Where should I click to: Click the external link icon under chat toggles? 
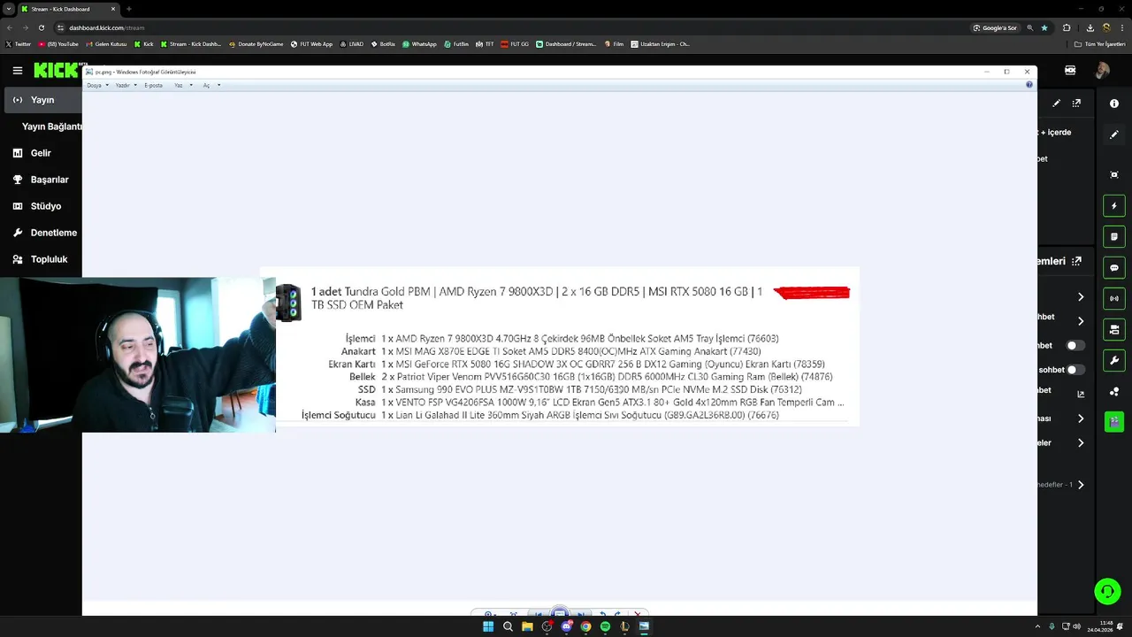(1081, 394)
